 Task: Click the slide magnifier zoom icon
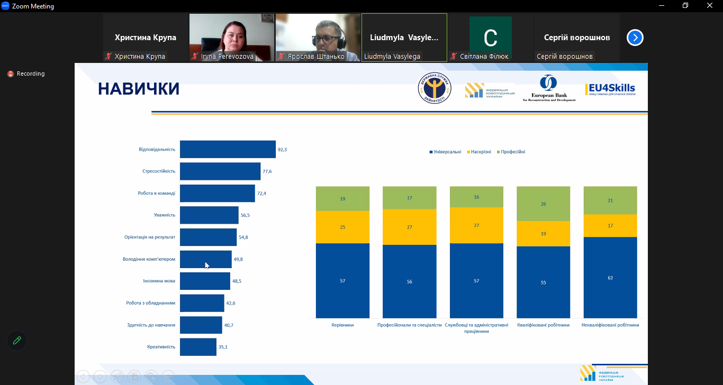click(151, 377)
